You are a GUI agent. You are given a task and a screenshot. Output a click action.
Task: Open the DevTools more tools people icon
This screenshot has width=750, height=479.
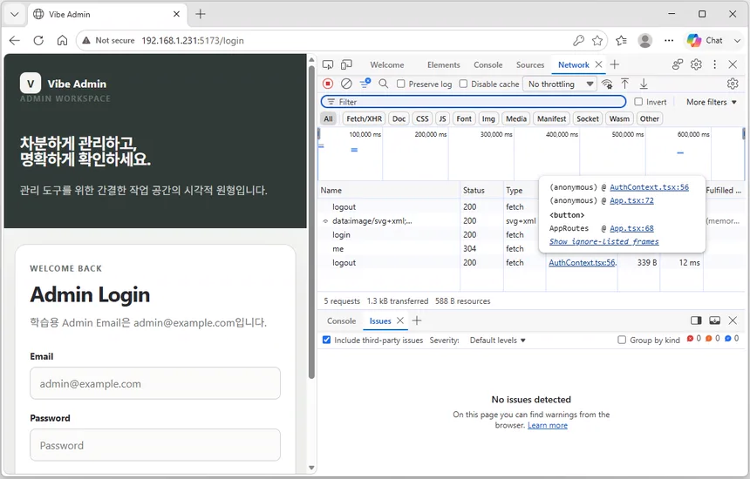pyautogui.click(x=678, y=64)
